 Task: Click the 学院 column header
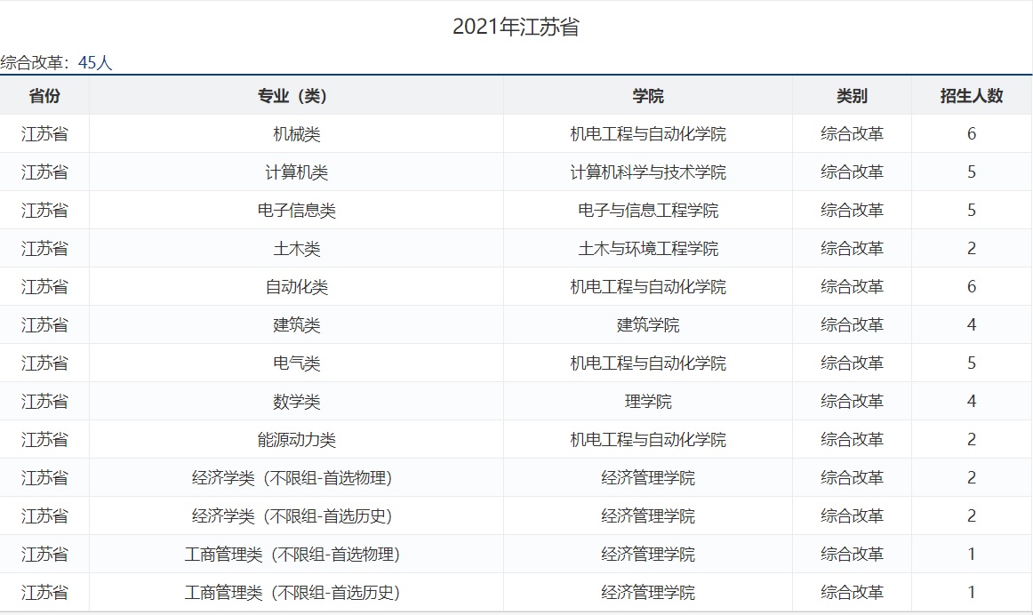[x=647, y=96]
